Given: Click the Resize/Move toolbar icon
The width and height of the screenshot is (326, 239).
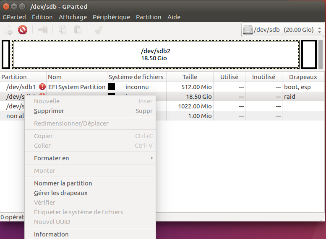Looking at the screenshot, I should (x=43, y=30).
